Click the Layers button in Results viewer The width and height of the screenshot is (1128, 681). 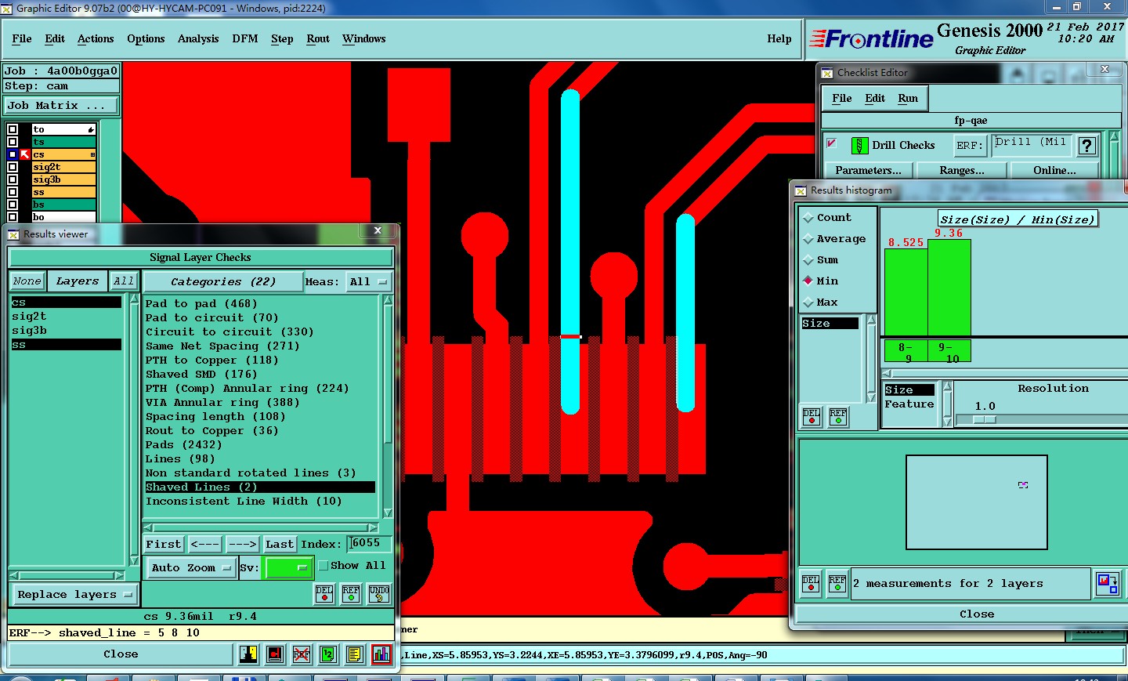[78, 281]
